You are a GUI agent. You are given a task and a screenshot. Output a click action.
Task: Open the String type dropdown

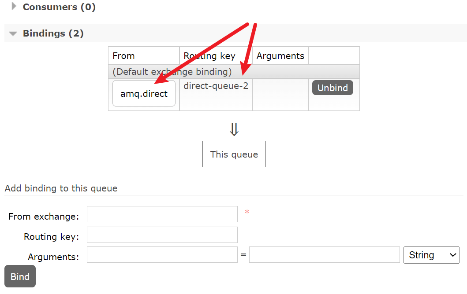click(x=431, y=255)
